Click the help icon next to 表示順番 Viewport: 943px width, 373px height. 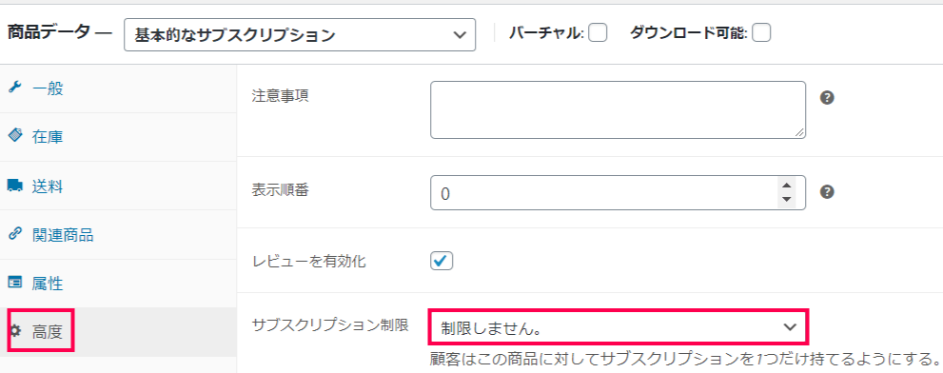827,192
